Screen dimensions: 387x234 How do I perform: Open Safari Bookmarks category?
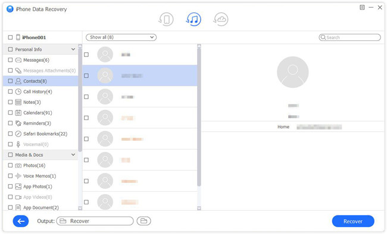point(45,134)
